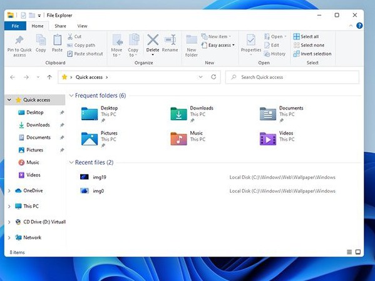Click the Refresh button in address bar
375x281 pixels.
(x=213, y=77)
